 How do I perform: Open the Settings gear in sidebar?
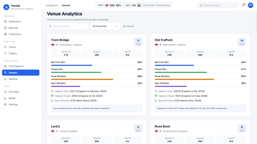tap(5, 105)
